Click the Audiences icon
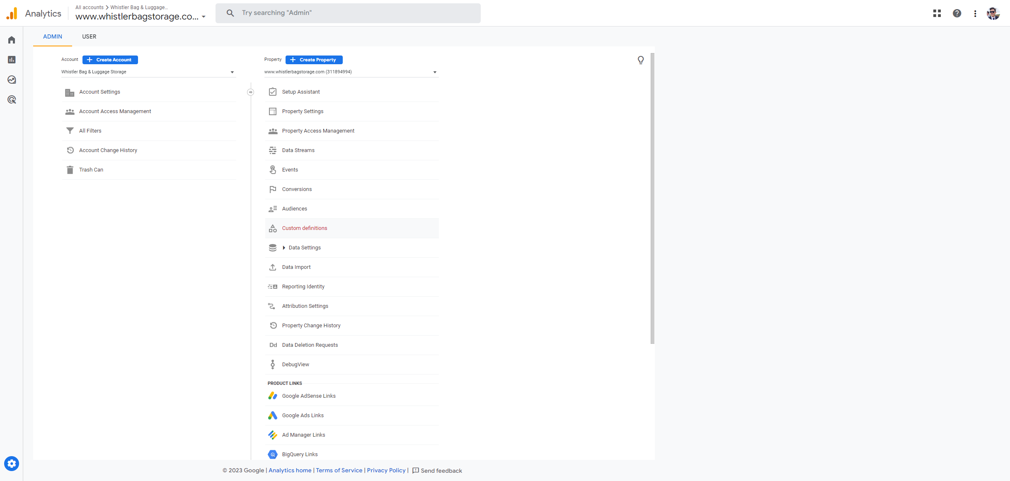Viewport: 1010px width, 481px height. [x=273, y=209]
